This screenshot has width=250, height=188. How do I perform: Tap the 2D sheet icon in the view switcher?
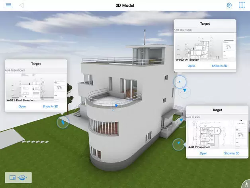click(12, 178)
